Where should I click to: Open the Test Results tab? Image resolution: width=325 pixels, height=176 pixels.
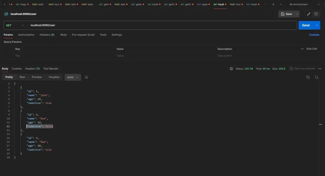click(x=51, y=69)
